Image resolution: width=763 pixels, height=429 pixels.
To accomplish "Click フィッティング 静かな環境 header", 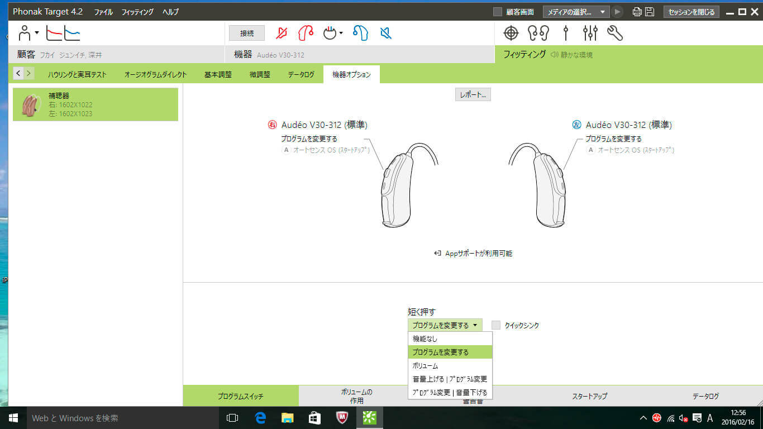I will (629, 54).
